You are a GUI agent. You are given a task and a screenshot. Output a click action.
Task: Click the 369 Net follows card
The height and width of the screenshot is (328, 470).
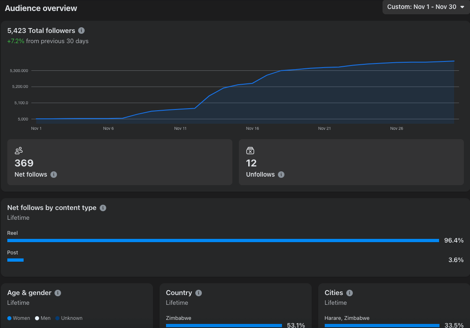[x=120, y=162]
